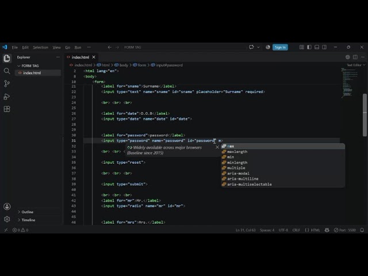The width and height of the screenshot is (368, 276).
Task: Select the minlength autocomplete suggestion
Action: coord(283,162)
